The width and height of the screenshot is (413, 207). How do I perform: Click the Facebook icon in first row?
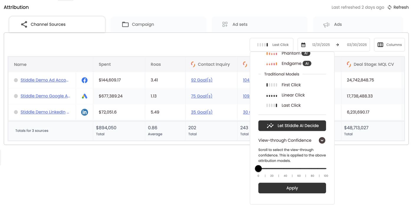click(85, 80)
